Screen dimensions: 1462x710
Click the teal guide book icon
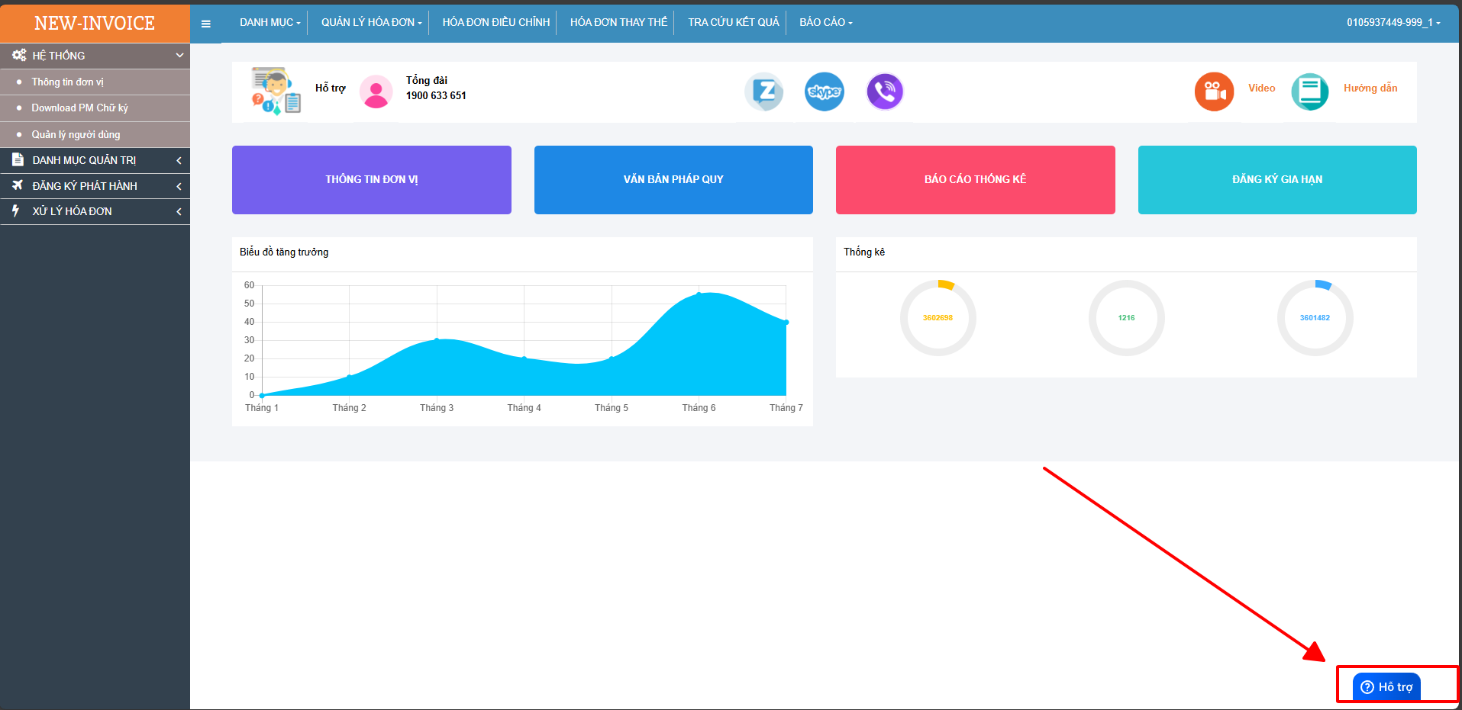(x=1310, y=92)
